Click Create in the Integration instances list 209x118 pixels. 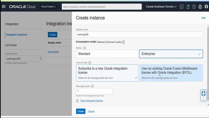coord(53,35)
